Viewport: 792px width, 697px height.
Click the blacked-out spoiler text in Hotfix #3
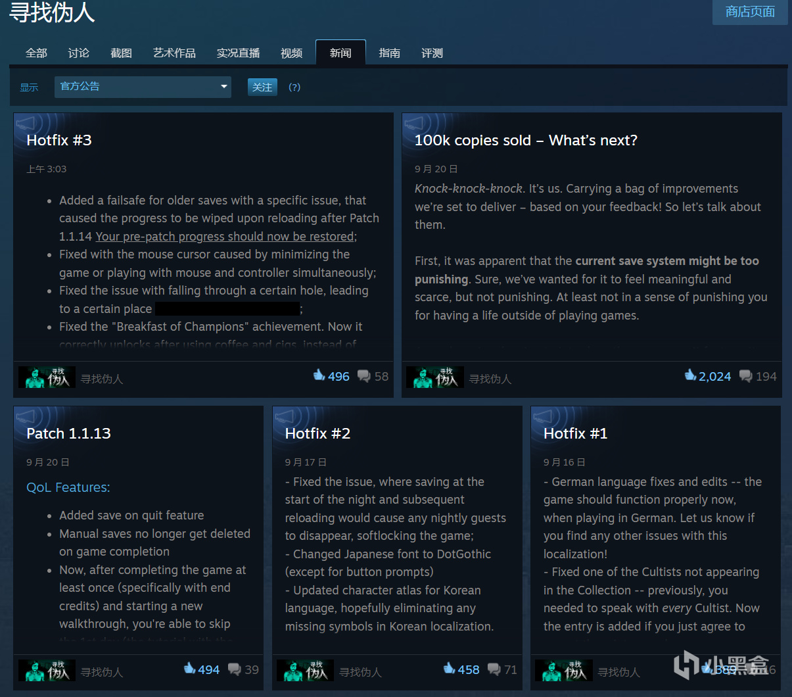(227, 309)
